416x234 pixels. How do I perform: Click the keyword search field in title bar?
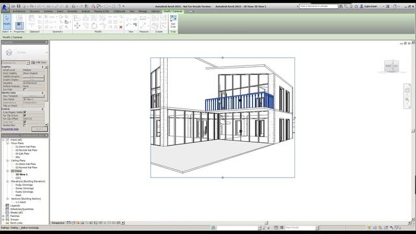(318, 6)
